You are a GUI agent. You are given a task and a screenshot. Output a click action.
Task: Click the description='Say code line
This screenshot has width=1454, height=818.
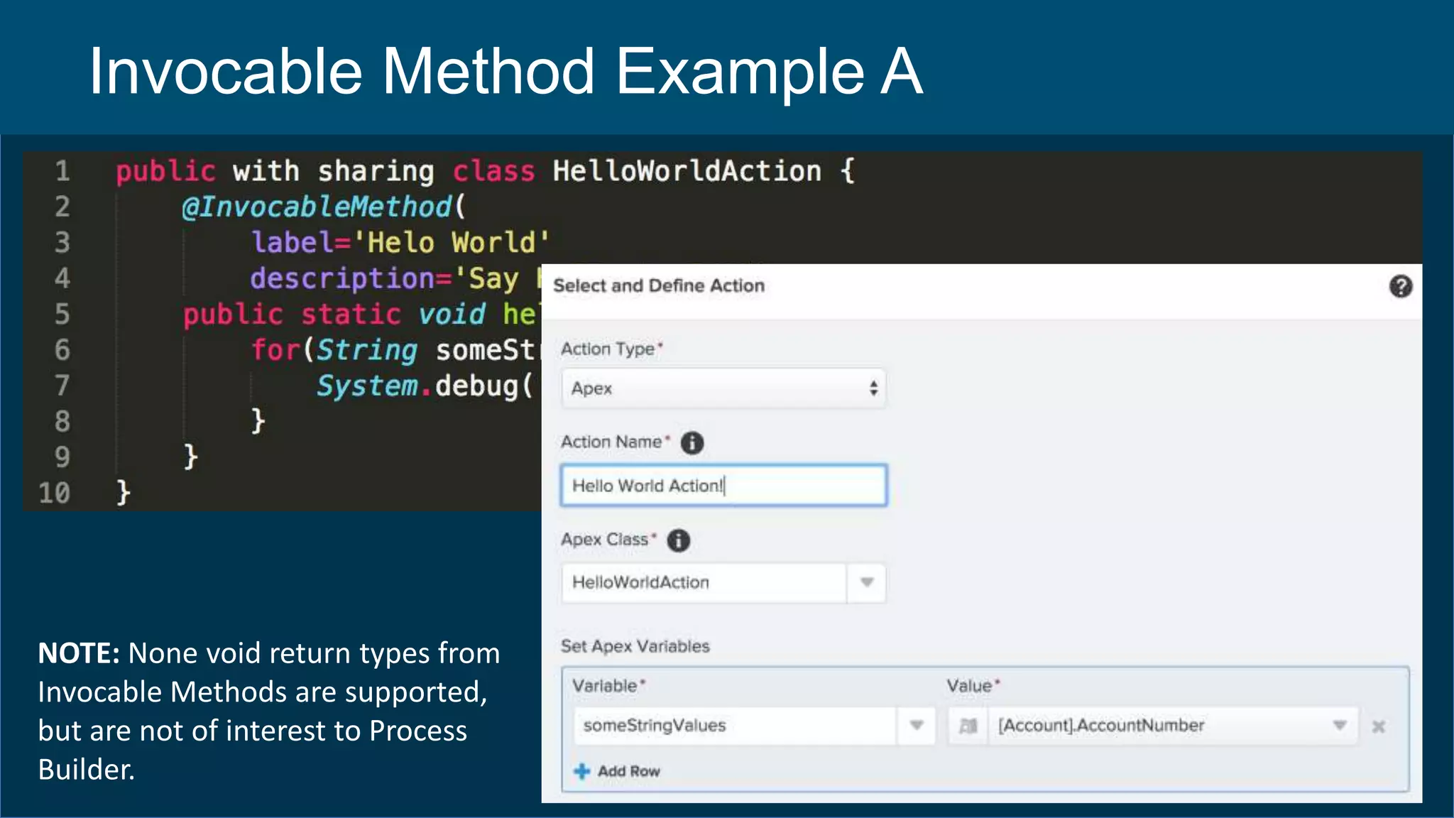click(x=395, y=279)
